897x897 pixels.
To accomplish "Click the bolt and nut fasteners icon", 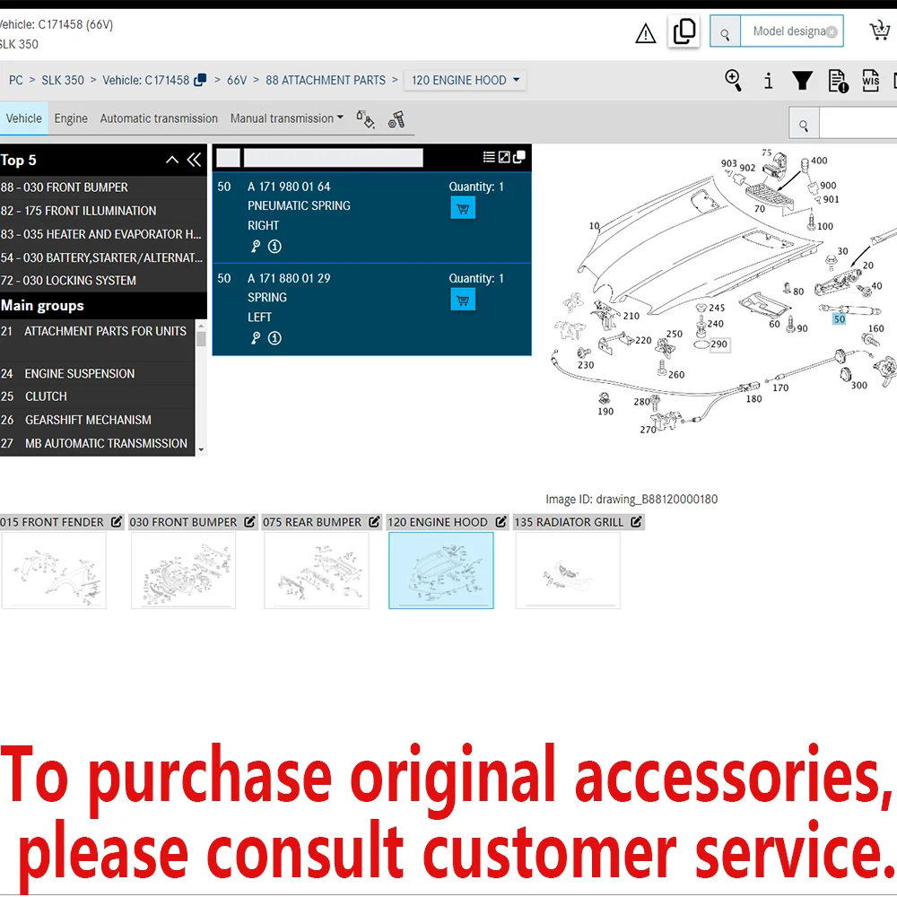I will [396, 119].
